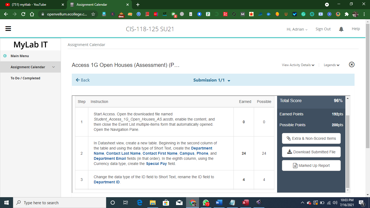Reload the page with refresh icon
370x208 pixels.
23,14
